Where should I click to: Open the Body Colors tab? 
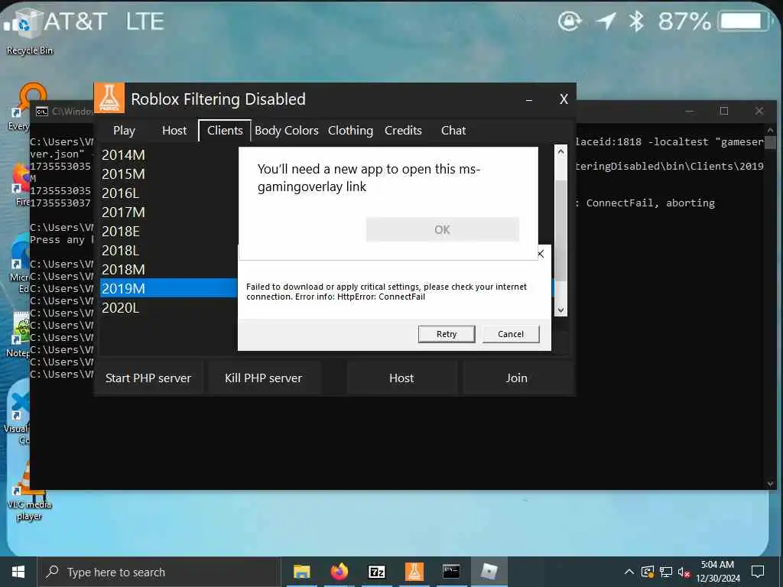coord(287,130)
